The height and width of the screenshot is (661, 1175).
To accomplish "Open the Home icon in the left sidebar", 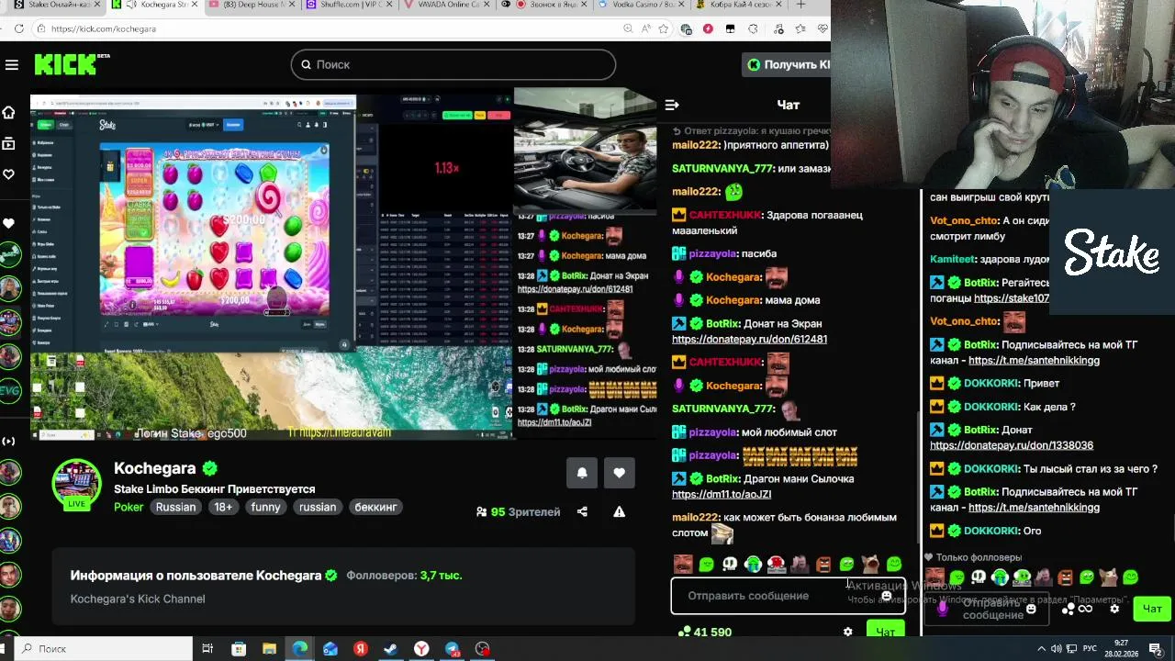I will click(9, 112).
